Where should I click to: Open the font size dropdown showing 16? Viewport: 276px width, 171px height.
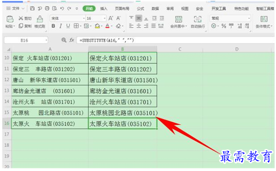pyautogui.click(x=105, y=18)
